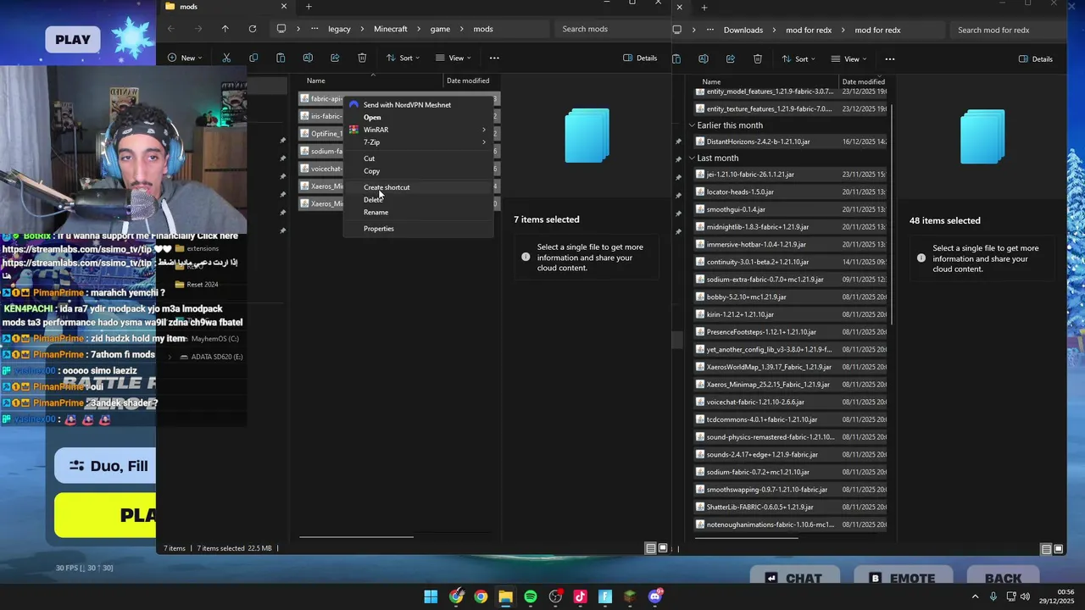This screenshot has height=610, width=1085.
Task: Open Discord from the taskbar
Action: click(654, 596)
